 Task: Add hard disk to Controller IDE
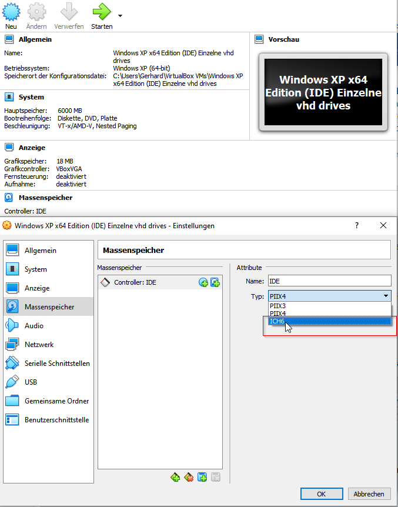coord(215,282)
